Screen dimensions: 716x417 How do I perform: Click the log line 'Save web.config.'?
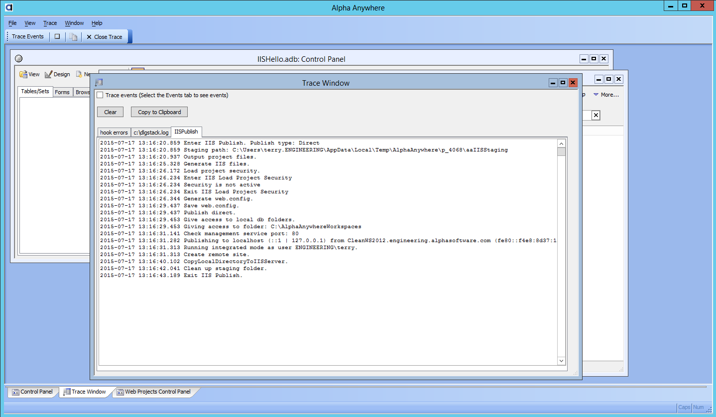(170, 206)
